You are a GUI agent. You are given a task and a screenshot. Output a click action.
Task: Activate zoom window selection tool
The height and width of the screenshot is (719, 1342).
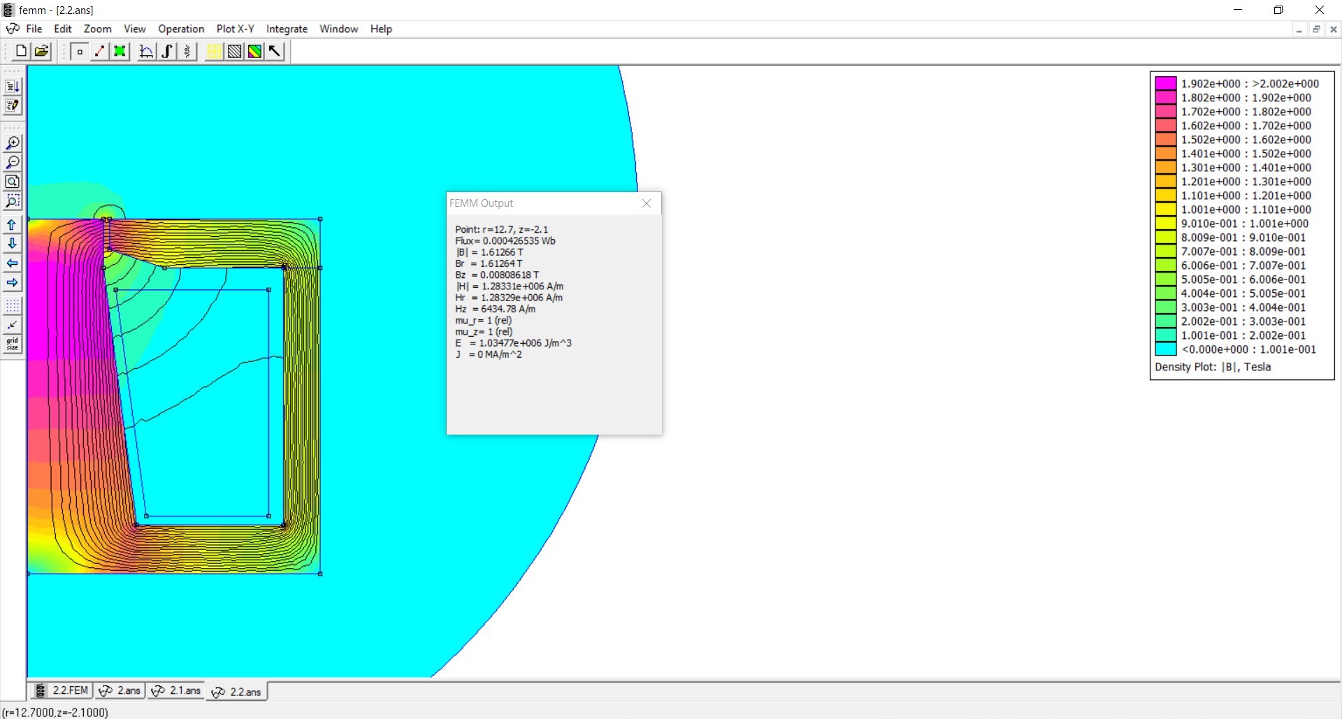13,201
